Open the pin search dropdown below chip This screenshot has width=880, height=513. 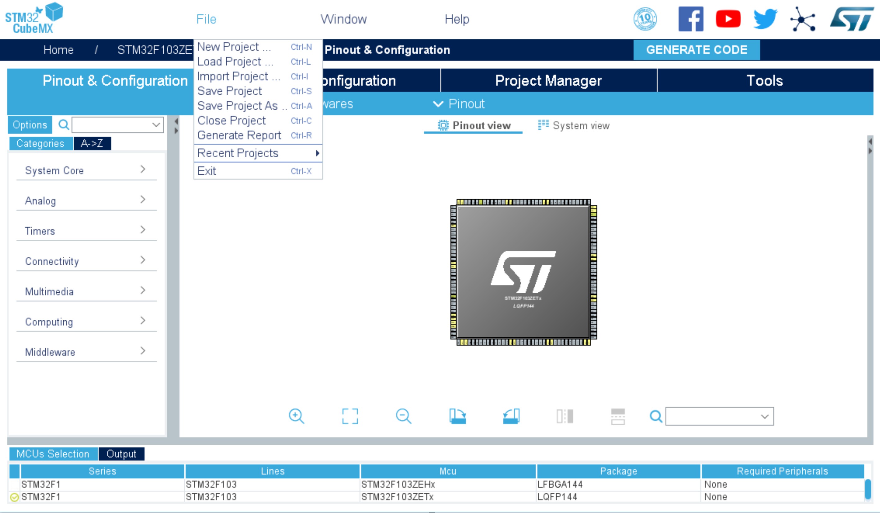coord(764,416)
